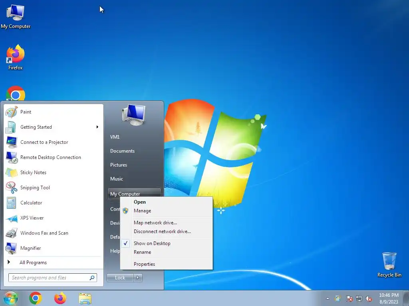Click the user account picture in Start menu

133,115
